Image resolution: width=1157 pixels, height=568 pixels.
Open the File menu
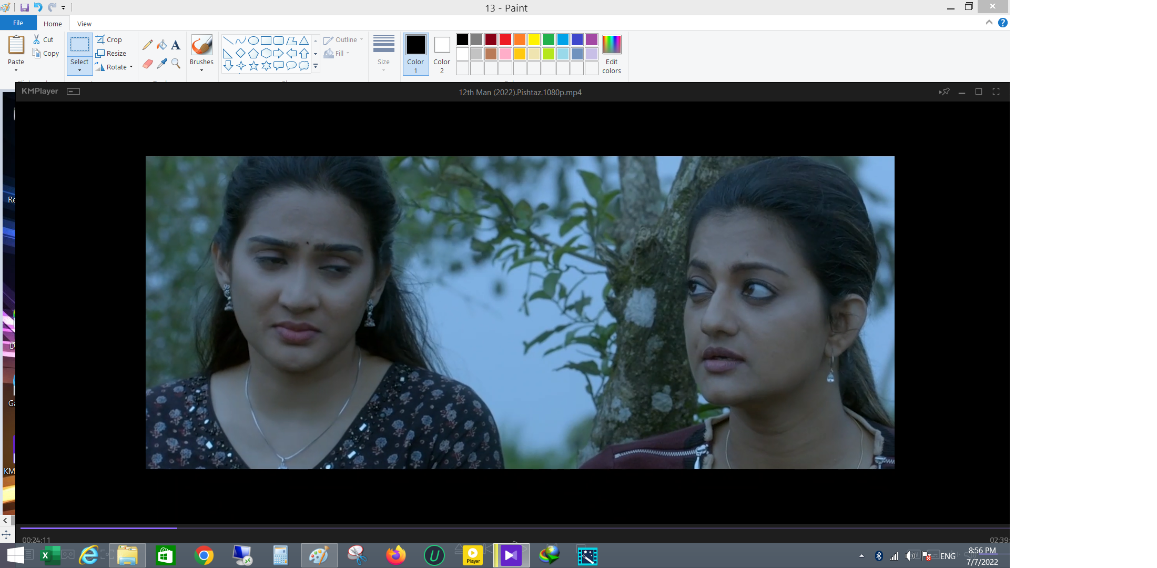tap(18, 23)
